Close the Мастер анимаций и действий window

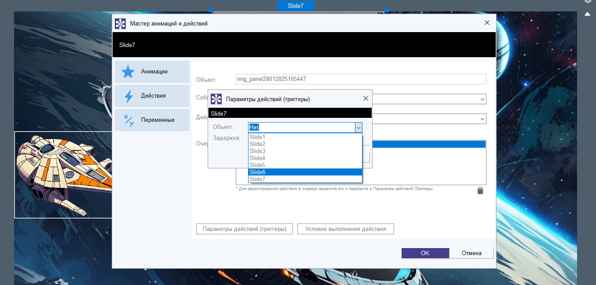coord(487,23)
